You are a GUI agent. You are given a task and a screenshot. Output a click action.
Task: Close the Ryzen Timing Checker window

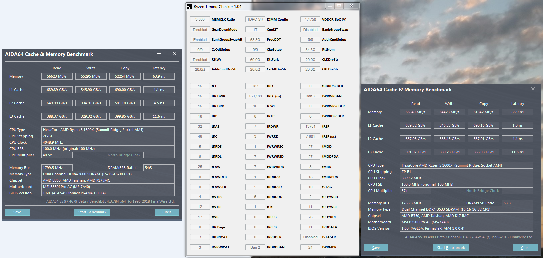[x=351, y=6]
